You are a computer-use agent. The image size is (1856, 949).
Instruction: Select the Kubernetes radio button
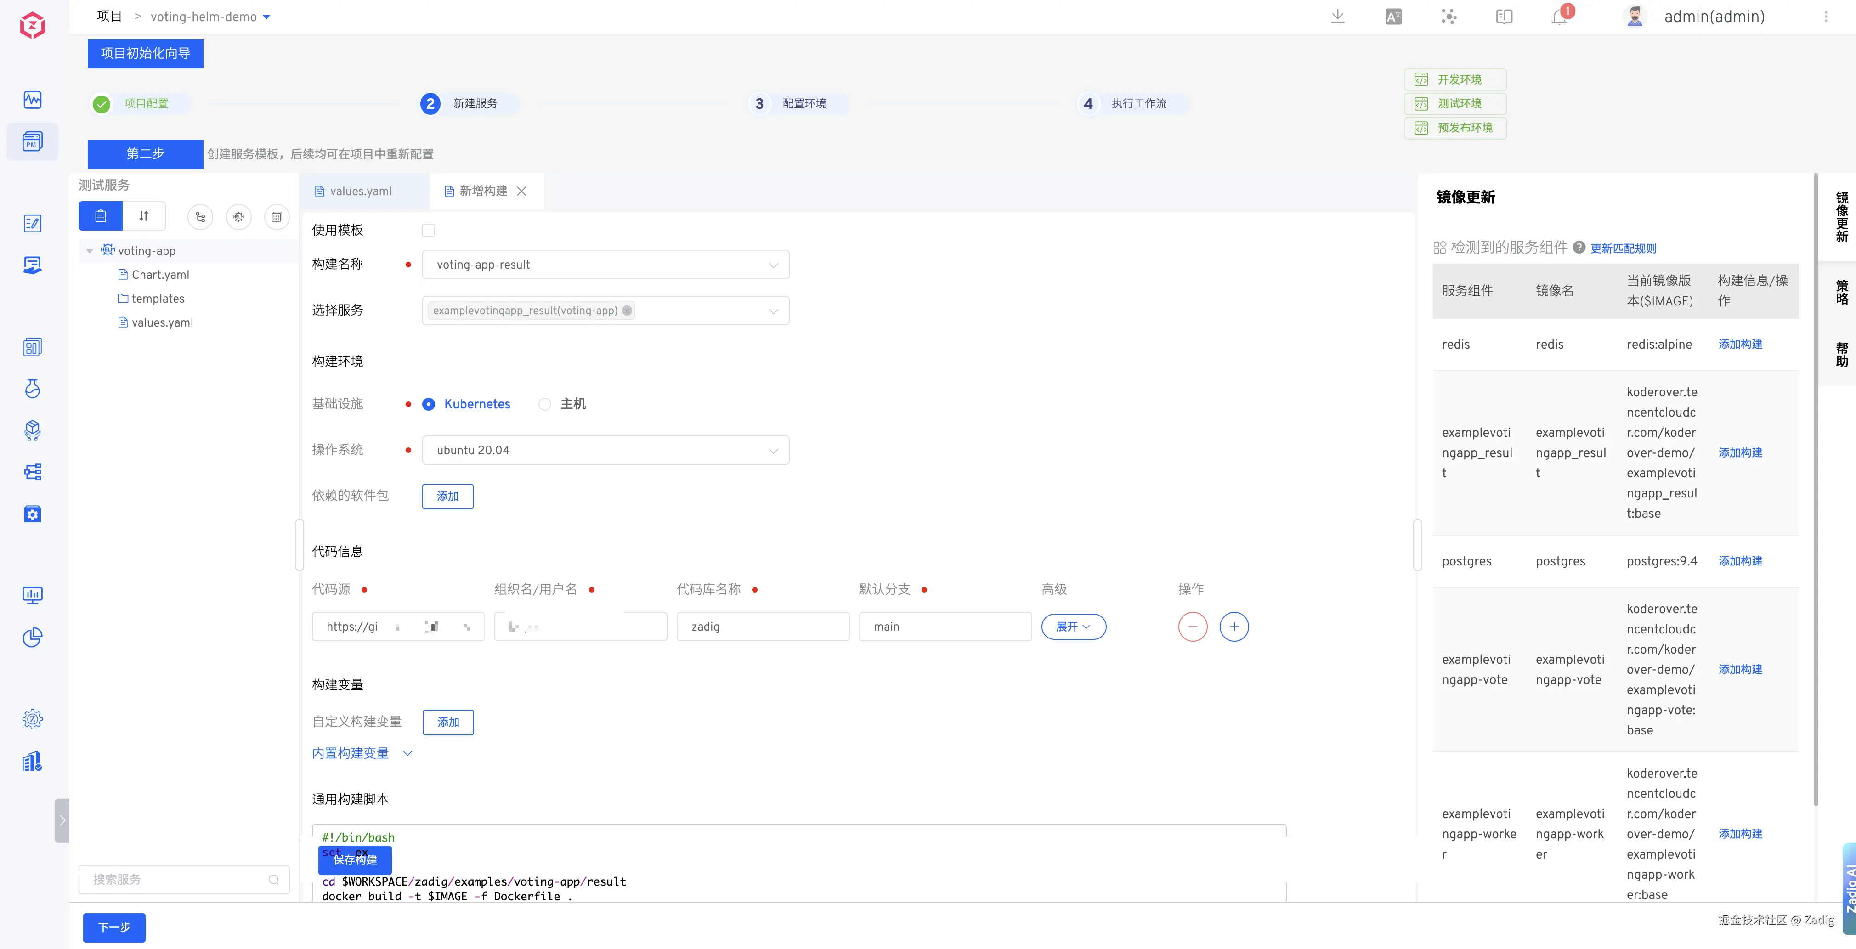(x=429, y=404)
